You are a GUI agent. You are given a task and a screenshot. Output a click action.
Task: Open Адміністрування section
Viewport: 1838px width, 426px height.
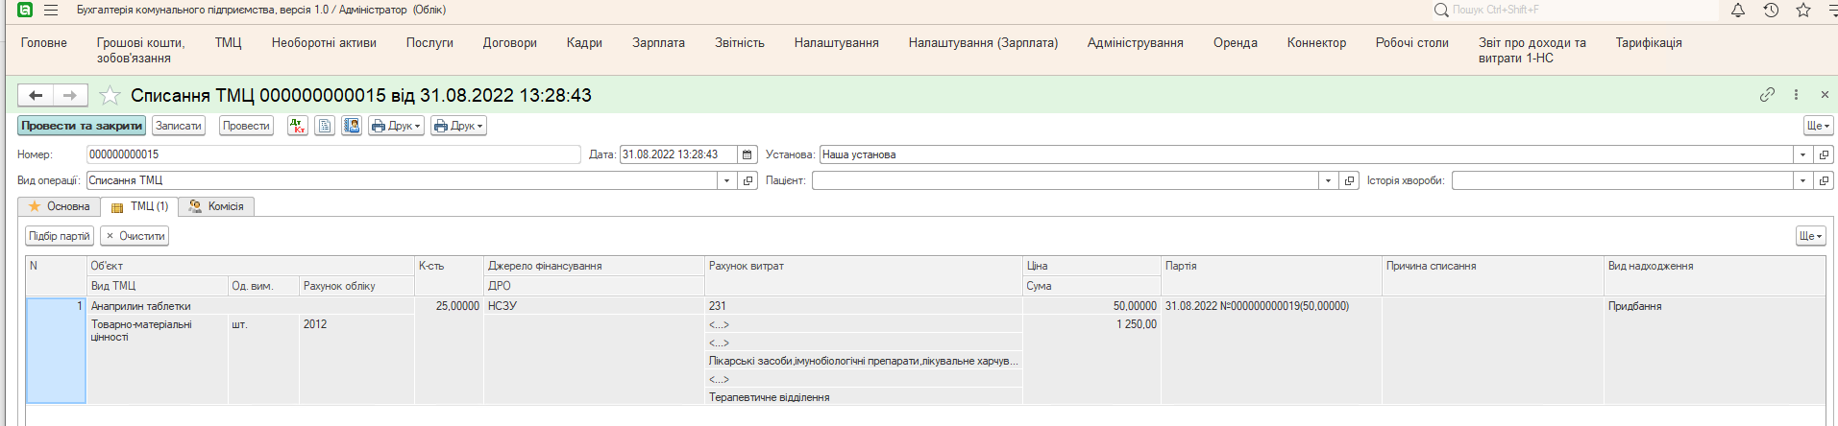[1135, 43]
